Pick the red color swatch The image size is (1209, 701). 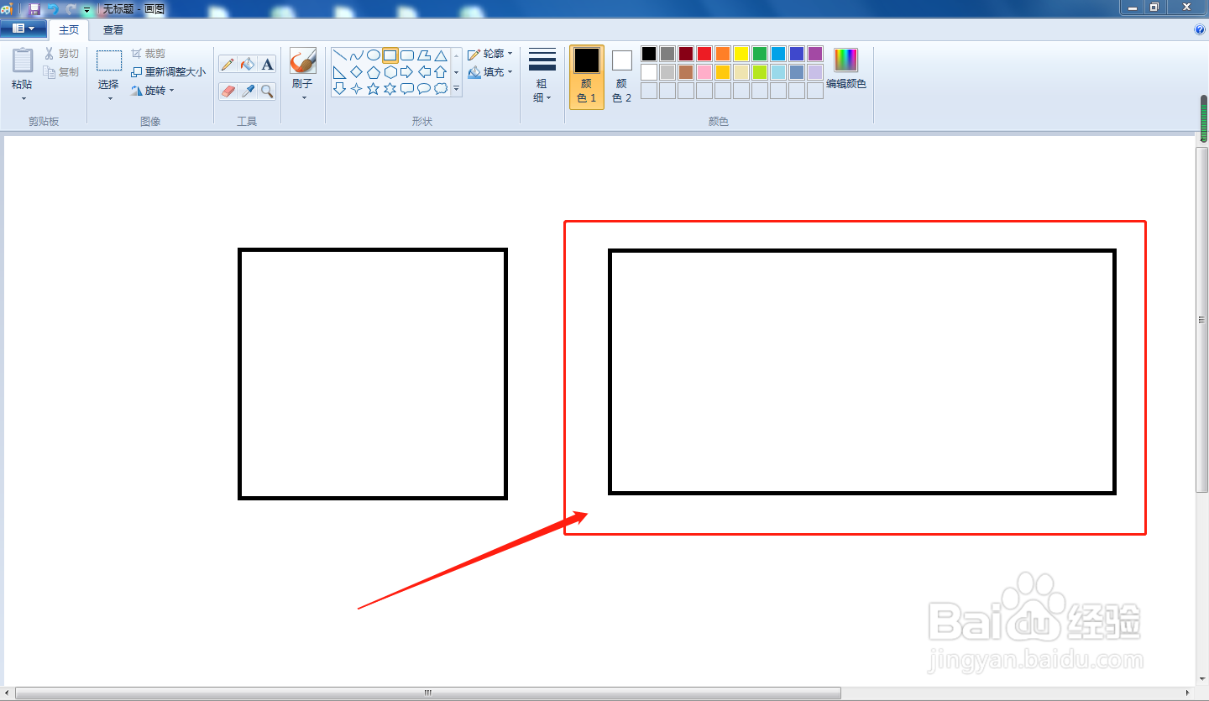tap(704, 54)
